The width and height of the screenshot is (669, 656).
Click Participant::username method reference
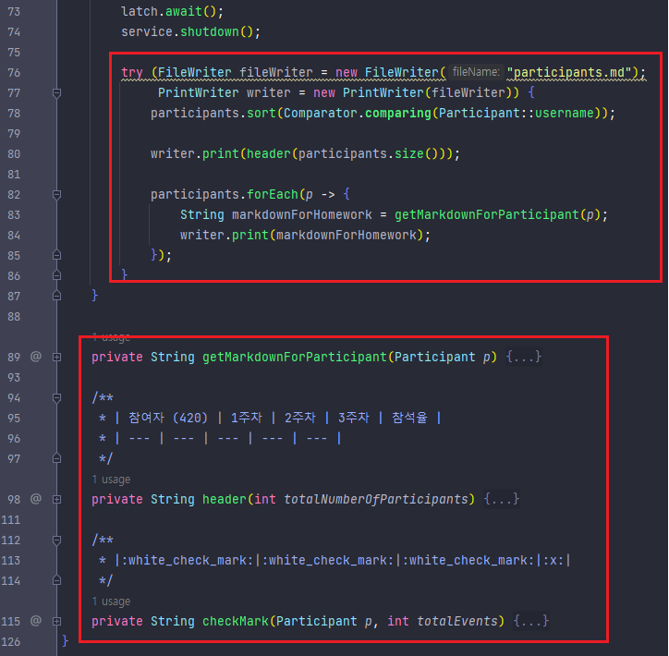pyautogui.click(x=516, y=113)
